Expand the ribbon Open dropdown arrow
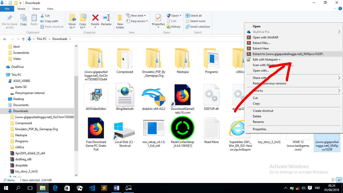Image resolution: width=343 pixels, height=193 pixels. [x=180, y=16]
